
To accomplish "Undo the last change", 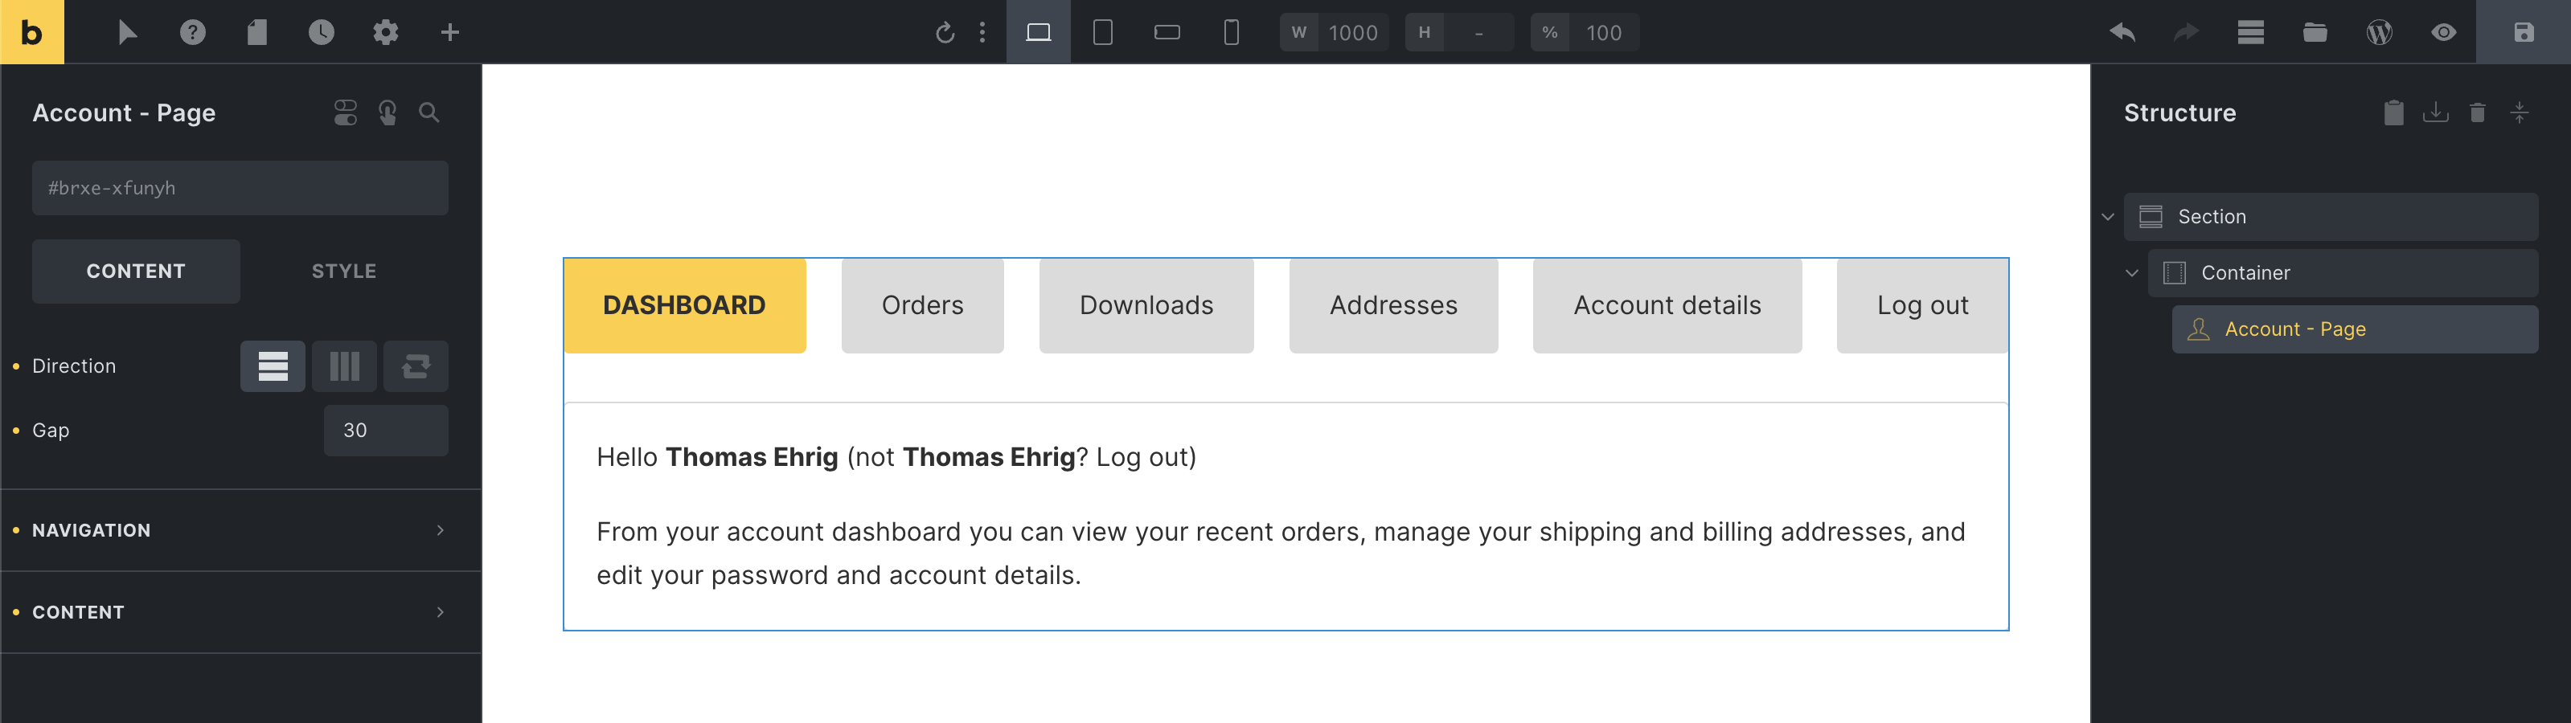I will pyautogui.click(x=2122, y=32).
